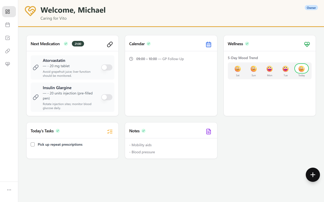Image resolution: width=324 pixels, height=202 pixels.
Task: Select Sunday's mood emoji
Action: click(254, 69)
